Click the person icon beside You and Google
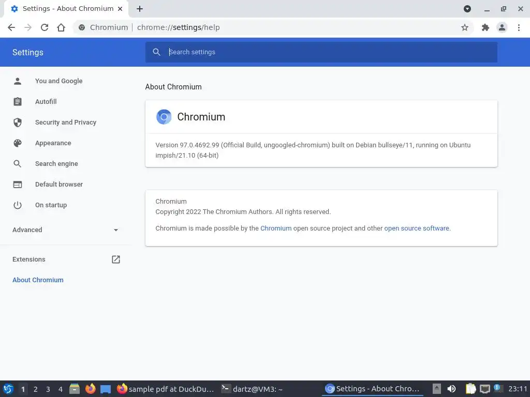The height and width of the screenshot is (397, 530). pyautogui.click(x=18, y=81)
